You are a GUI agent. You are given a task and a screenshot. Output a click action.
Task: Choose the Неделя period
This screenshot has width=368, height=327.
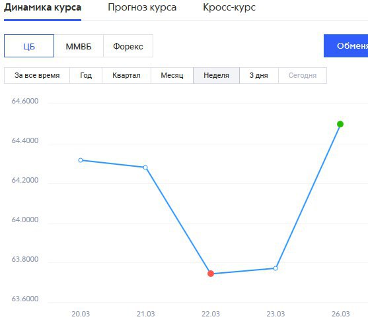coord(217,75)
